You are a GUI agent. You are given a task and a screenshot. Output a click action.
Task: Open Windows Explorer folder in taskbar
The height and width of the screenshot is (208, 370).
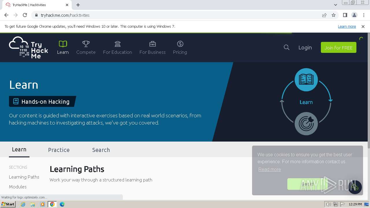pyautogui.click(x=33, y=204)
